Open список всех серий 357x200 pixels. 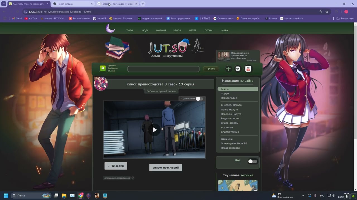[166, 167]
